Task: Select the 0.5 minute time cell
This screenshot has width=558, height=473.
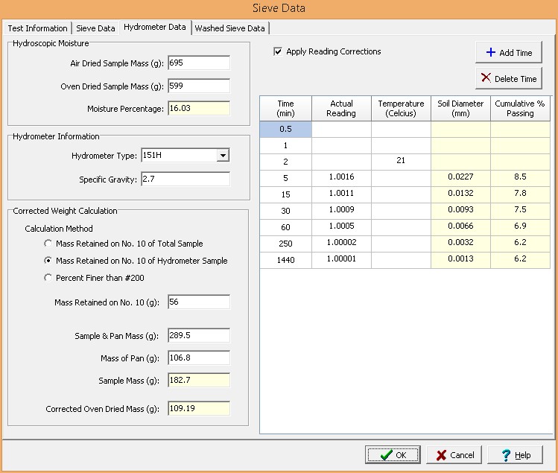Action: (285, 129)
